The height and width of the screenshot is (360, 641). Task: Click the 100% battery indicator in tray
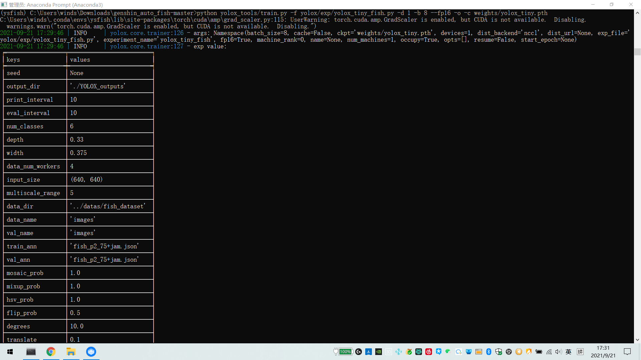pyautogui.click(x=345, y=352)
